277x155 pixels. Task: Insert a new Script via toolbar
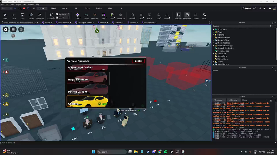click(x=112, y=16)
